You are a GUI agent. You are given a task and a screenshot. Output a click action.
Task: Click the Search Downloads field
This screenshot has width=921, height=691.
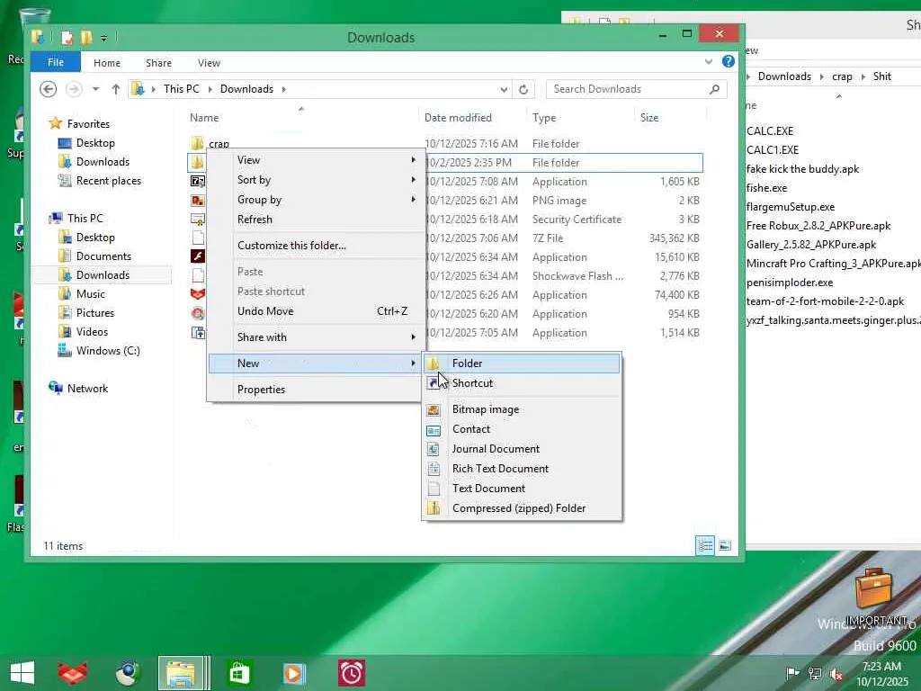coord(627,89)
